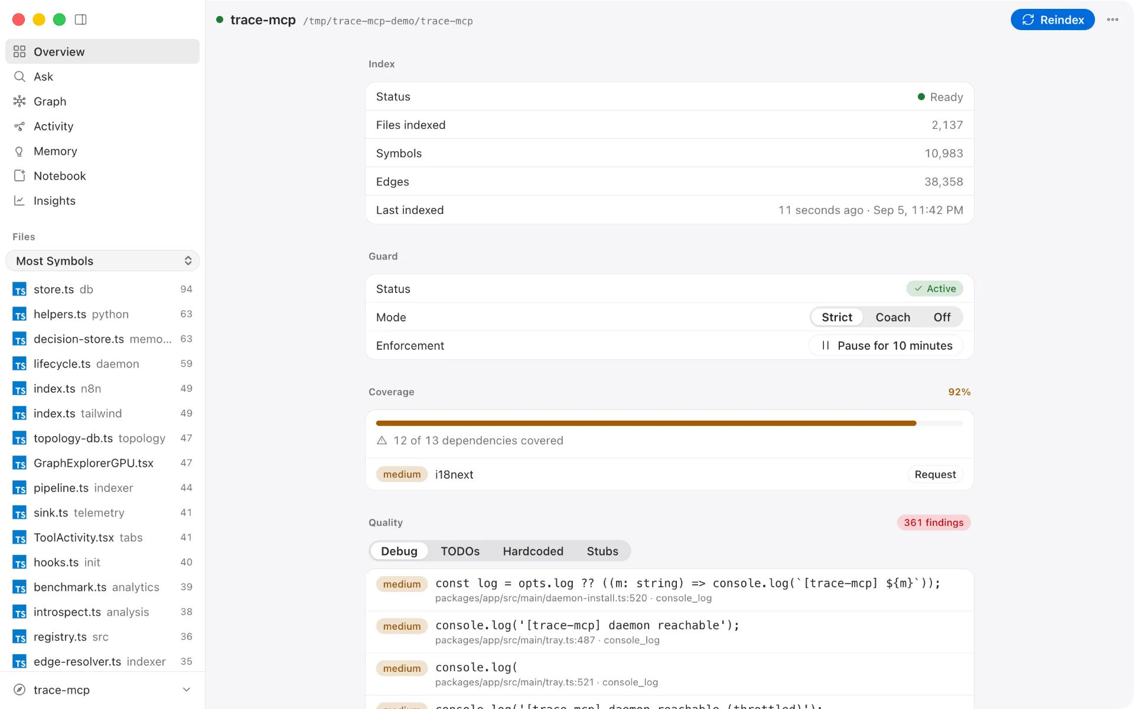
Task: Open the Ask sidebar item
Action: click(103, 76)
